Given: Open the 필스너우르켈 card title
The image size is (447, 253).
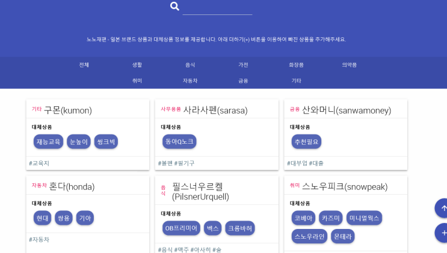Looking at the screenshot, I should pos(200,192).
